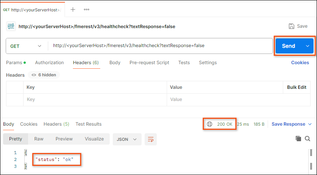Select the Preview response view
Viewport: 317px width, 175px height.
[x=64, y=139]
